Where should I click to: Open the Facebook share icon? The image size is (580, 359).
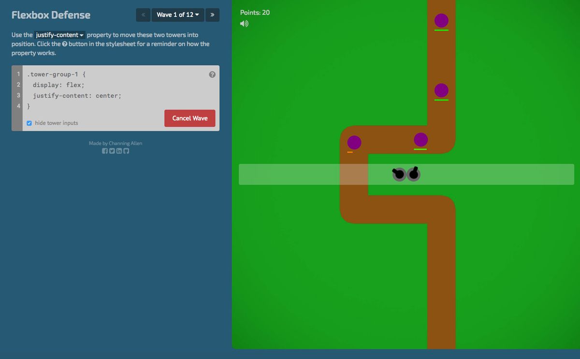(105, 151)
